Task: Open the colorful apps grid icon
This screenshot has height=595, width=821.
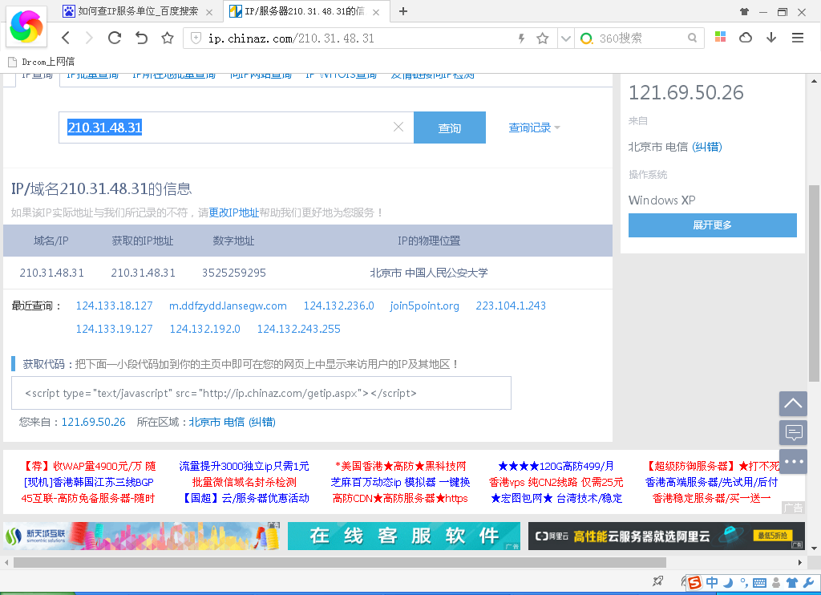Action: (721, 37)
